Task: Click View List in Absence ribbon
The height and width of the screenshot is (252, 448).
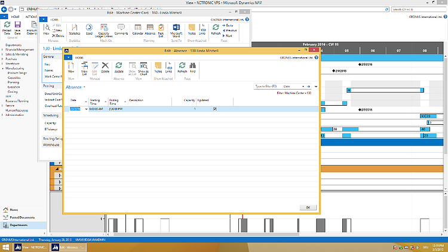Action: tap(84, 69)
